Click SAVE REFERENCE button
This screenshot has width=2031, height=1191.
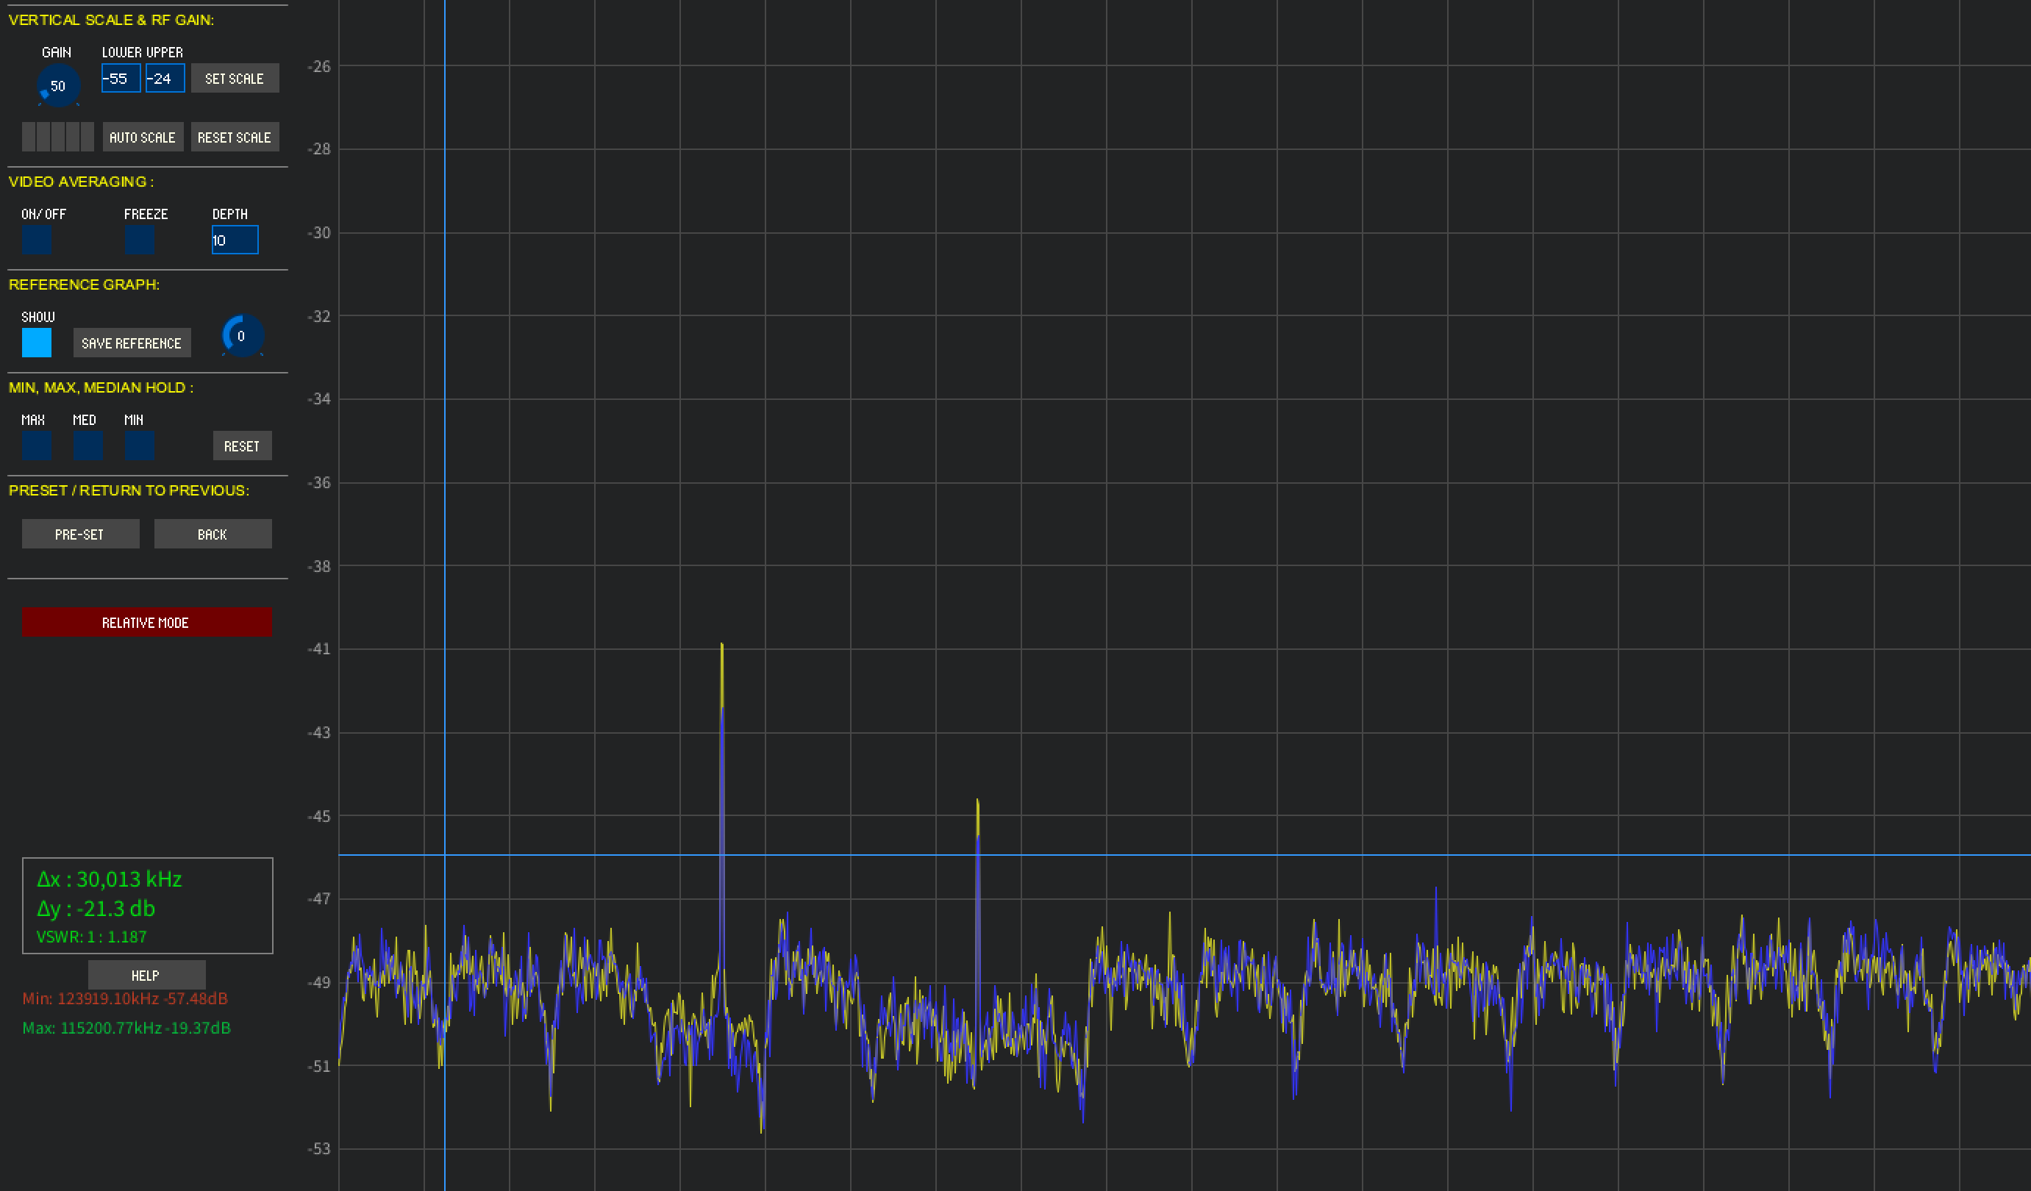[132, 343]
